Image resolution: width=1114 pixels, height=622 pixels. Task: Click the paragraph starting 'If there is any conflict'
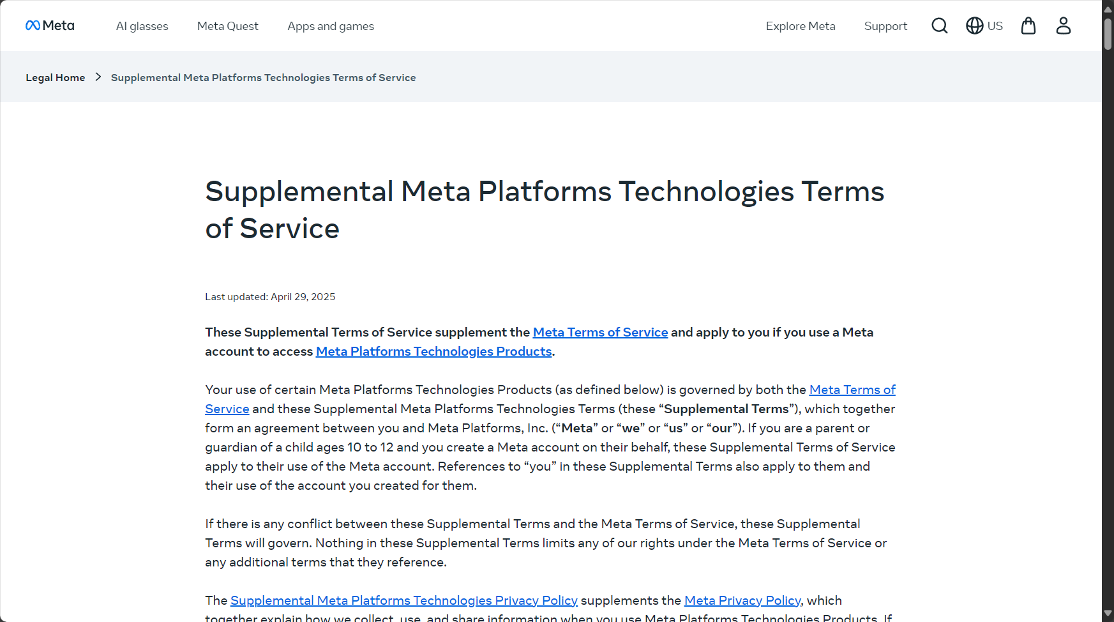[x=546, y=543]
